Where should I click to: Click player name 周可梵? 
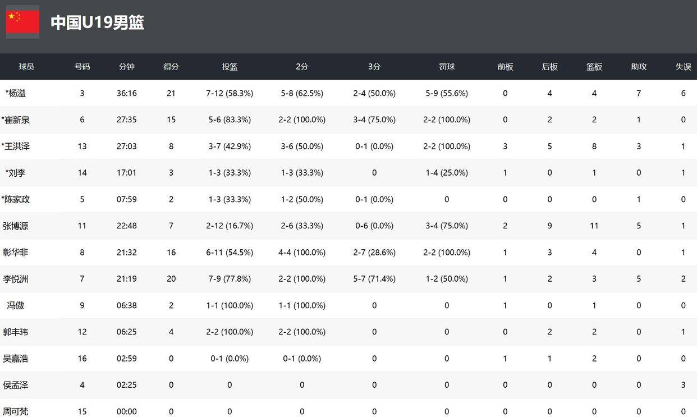16,411
